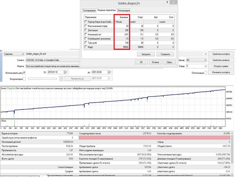Image resolution: width=236 pixels, height=177 pixels.
Task: Click the Чистая прибыль 8104.54 value
Action: 69,146
